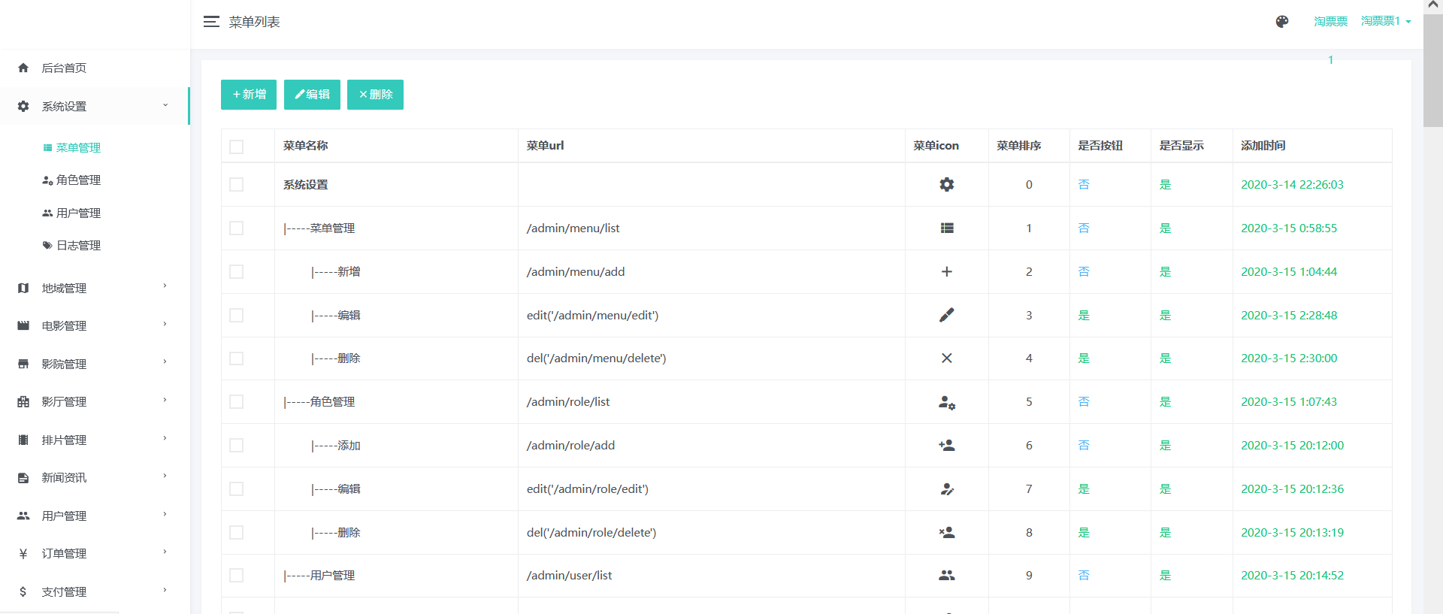Click the list icon in 菜单管理 row
This screenshot has height=614, width=1443.
tap(946, 228)
